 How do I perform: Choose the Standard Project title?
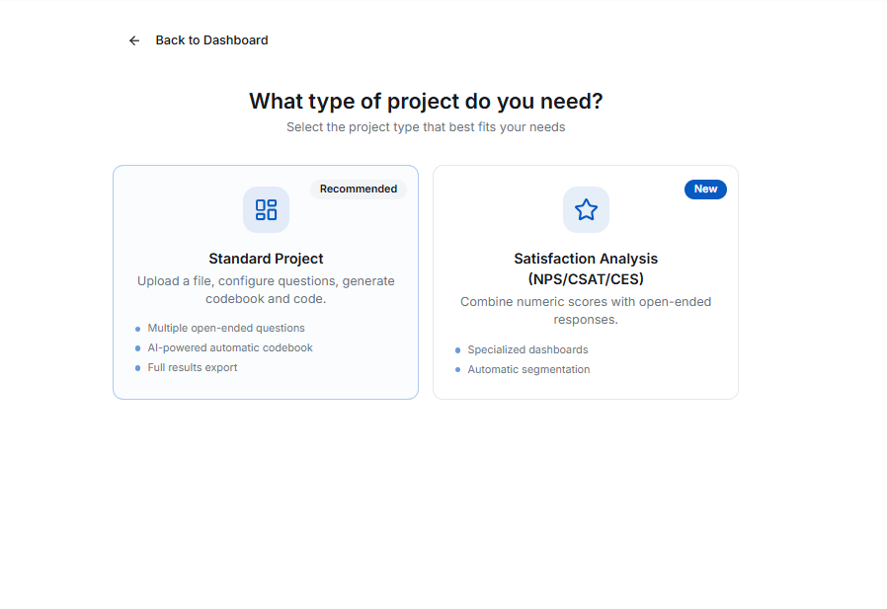(266, 259)
